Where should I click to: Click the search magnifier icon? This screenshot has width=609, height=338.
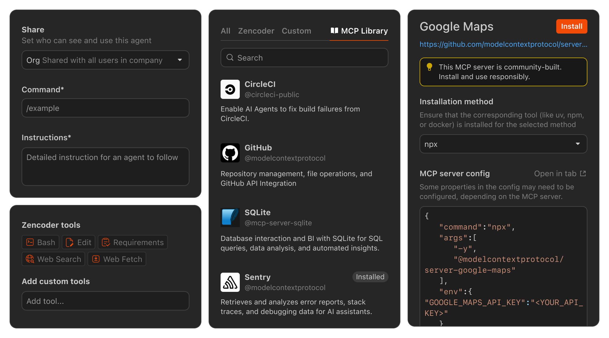pyautogui.click(x=230, y=58)
